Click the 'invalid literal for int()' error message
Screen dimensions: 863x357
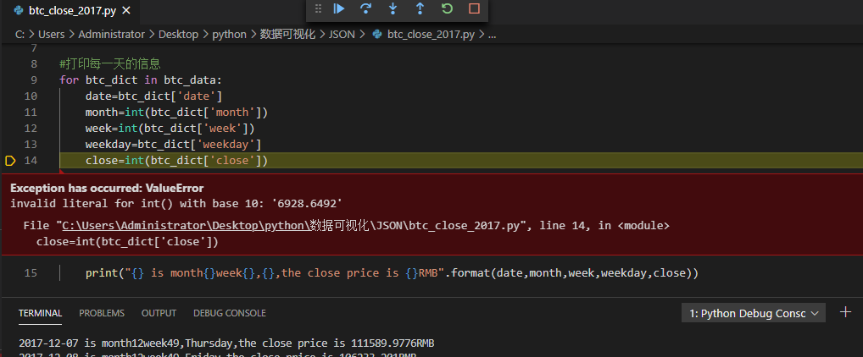point(176,203)
